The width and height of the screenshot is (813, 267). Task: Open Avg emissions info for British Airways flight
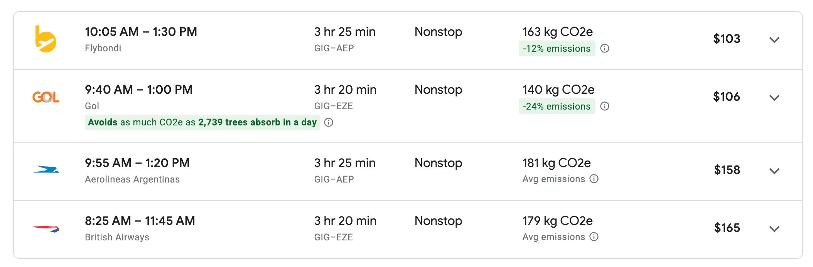594,237
